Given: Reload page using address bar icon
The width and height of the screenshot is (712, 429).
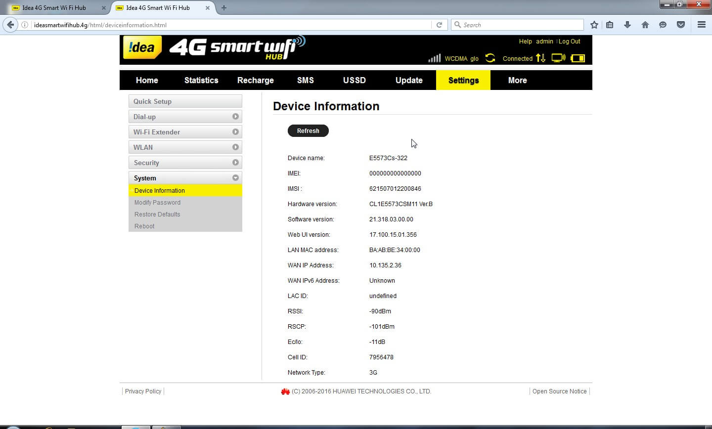Looking at the screenshot, I should [439, 25].
